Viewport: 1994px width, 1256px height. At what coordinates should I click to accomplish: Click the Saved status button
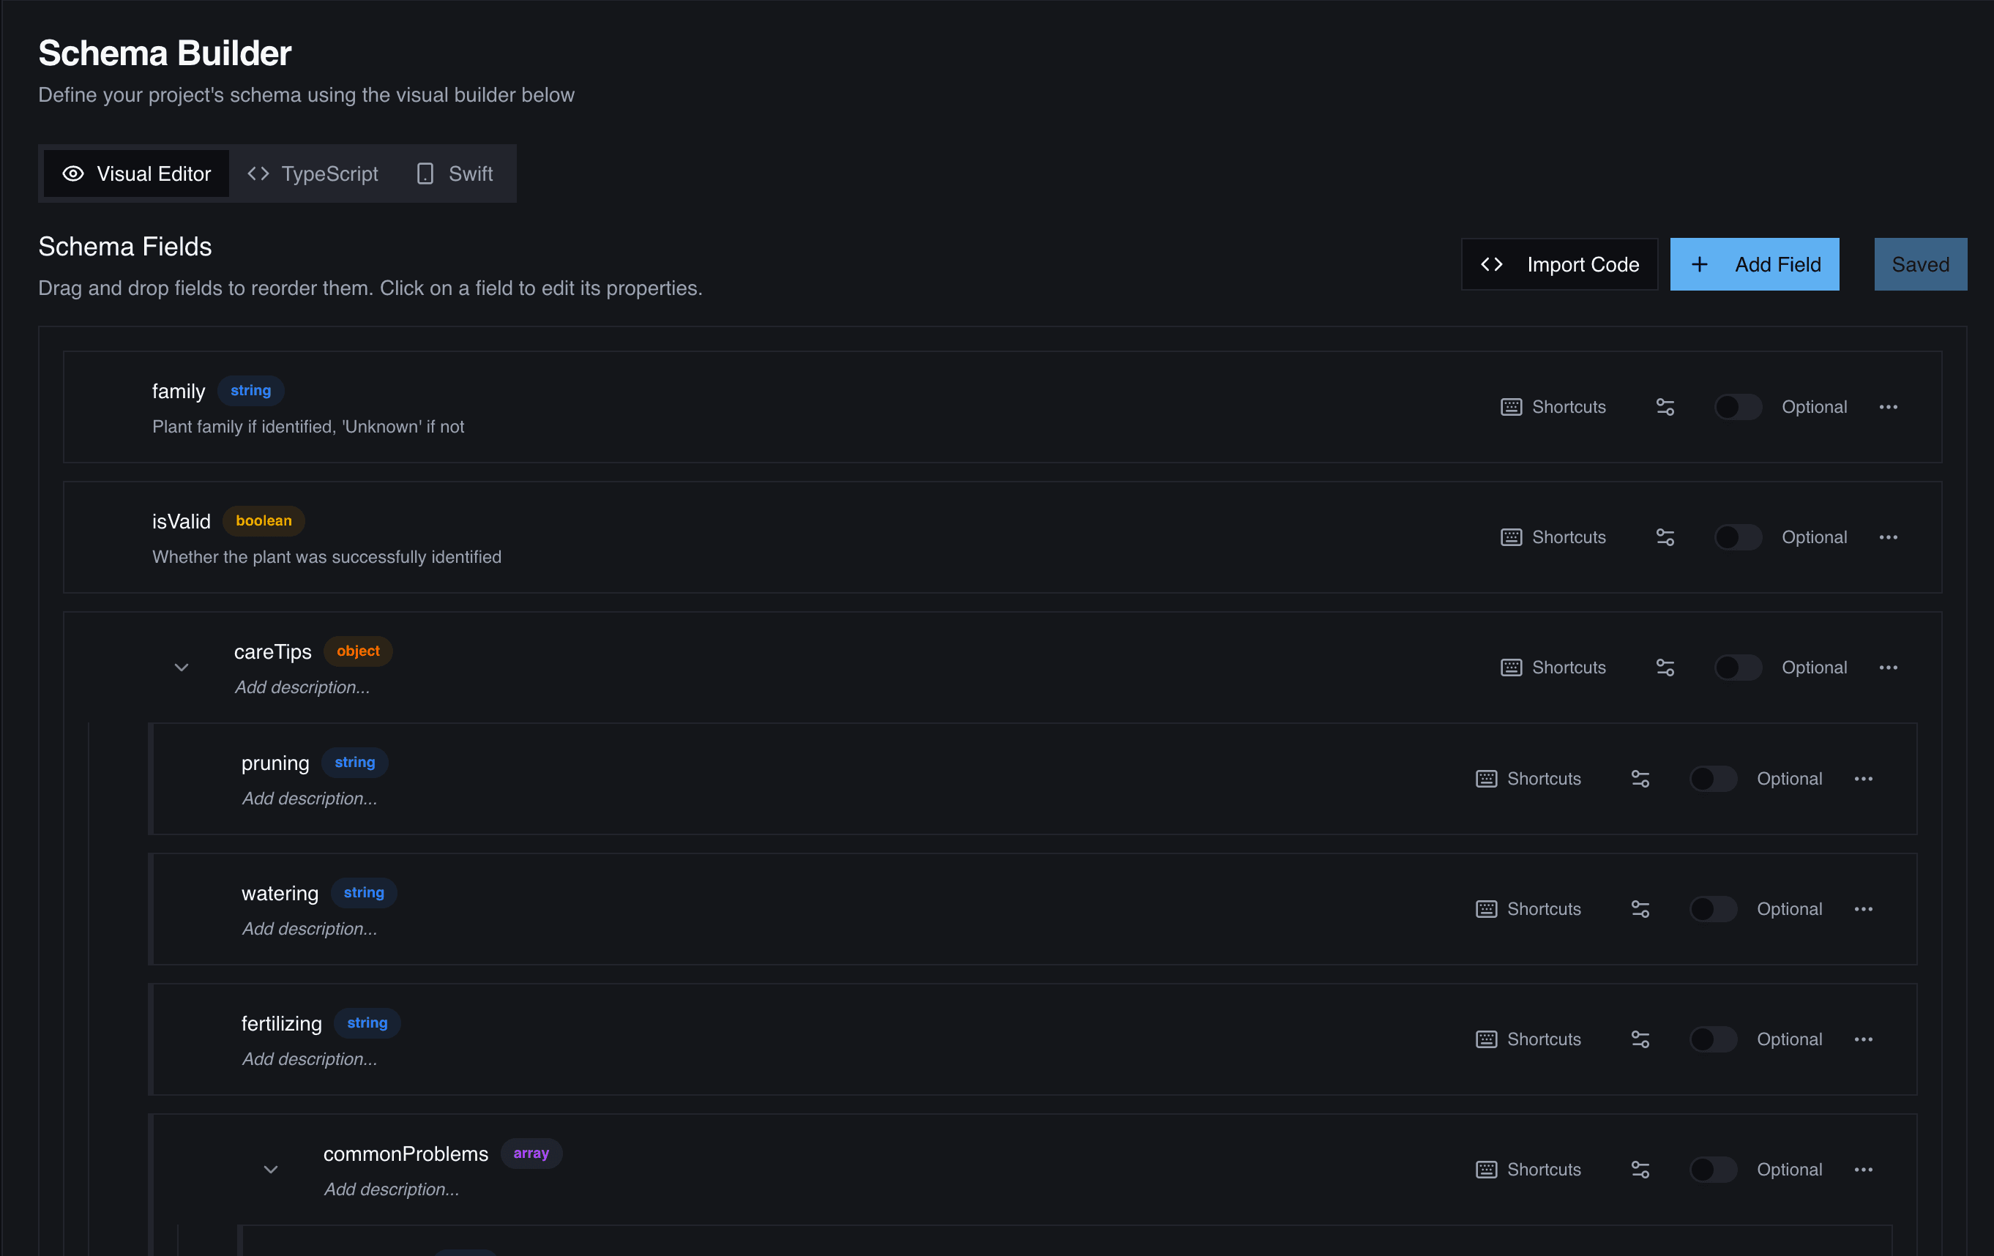pyautogui.click(x=1920, y=264)
